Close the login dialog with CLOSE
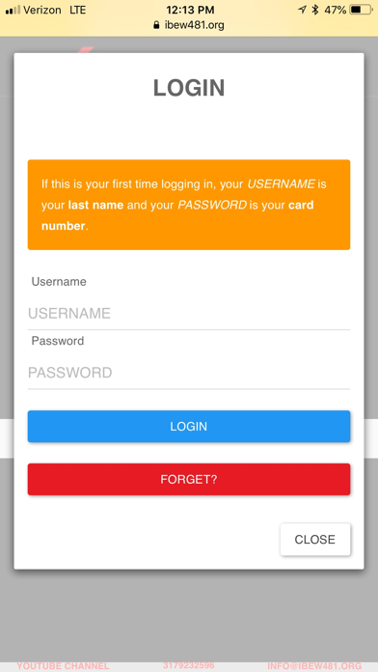378x672 pixels. 315,540
